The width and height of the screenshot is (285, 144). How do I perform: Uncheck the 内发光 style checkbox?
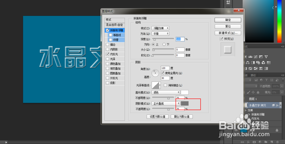(x=108, y=54)
